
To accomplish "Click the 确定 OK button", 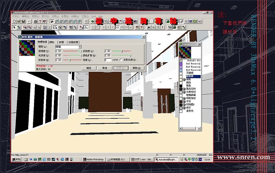I will click(89, 68).
